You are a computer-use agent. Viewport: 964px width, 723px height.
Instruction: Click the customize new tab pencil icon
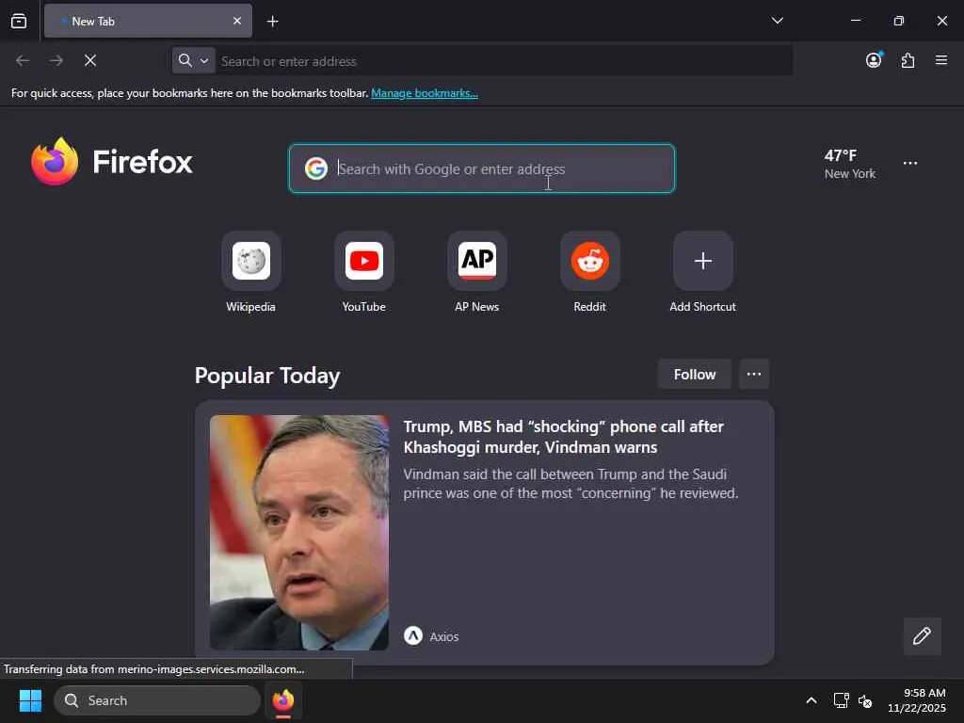pos(922,635)
